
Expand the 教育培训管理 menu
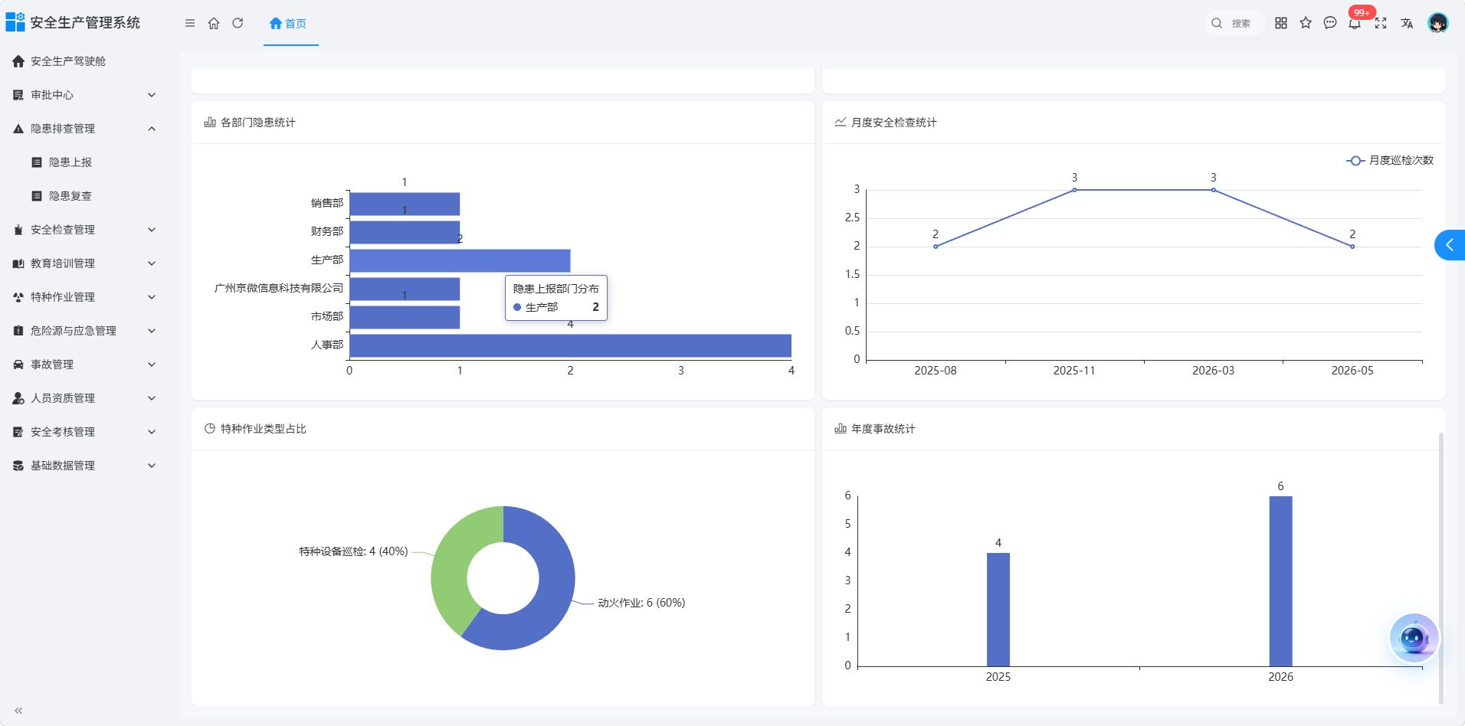point(84,263)
